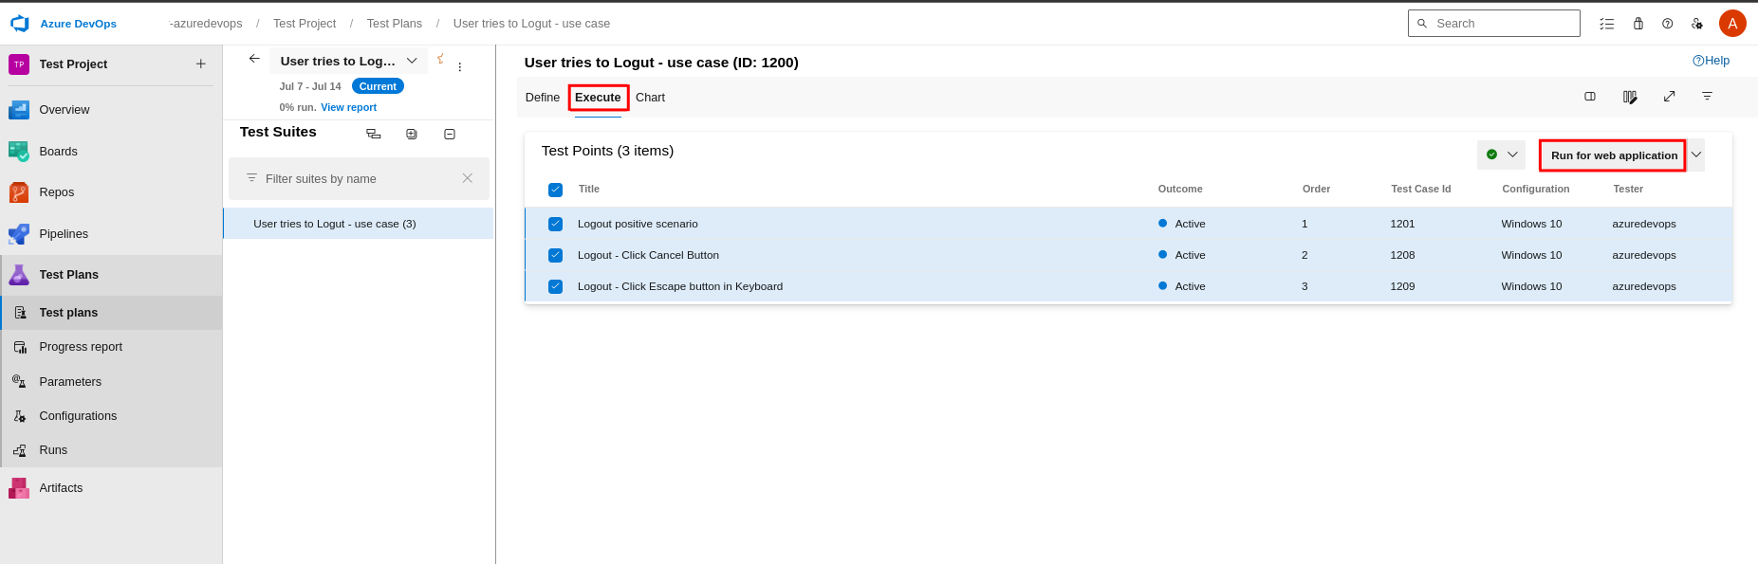Open the filter icon in Execute toolbar
The height and width of the screenshot is (564, 1758).
(x=1707, y=97)
